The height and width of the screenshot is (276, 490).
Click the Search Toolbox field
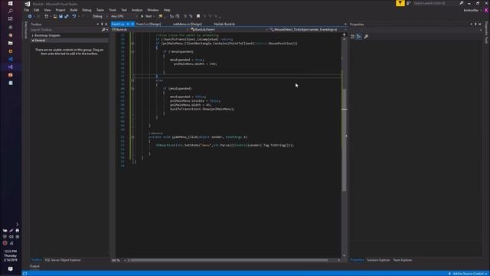[65, 30]
